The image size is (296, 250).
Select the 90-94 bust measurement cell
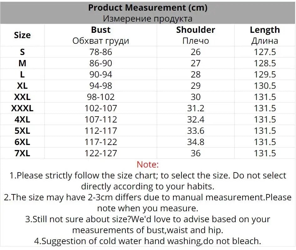coord(101,75)
